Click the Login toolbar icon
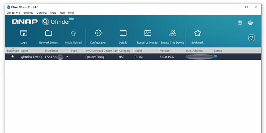Image resolution: width=266 pixels, height=133 pixels. click(24, 33)
